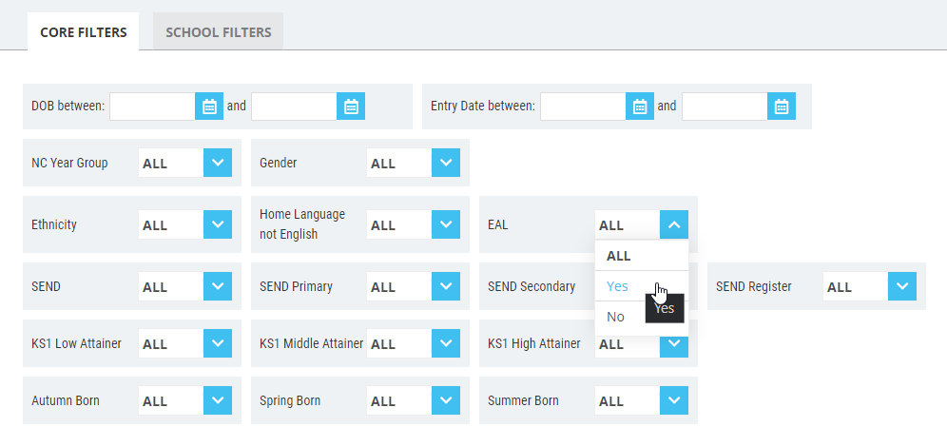The width and height of the screenshot is (947, 427).
Task: Click the SEND Secondary label
Action: pyautogui.click(x=531, y=286)
